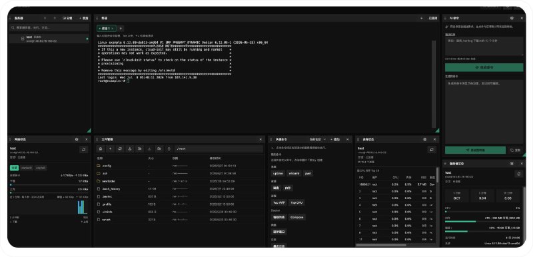Open process status panel settings gear
533x257 pixels.
click(x=424, y=139)
